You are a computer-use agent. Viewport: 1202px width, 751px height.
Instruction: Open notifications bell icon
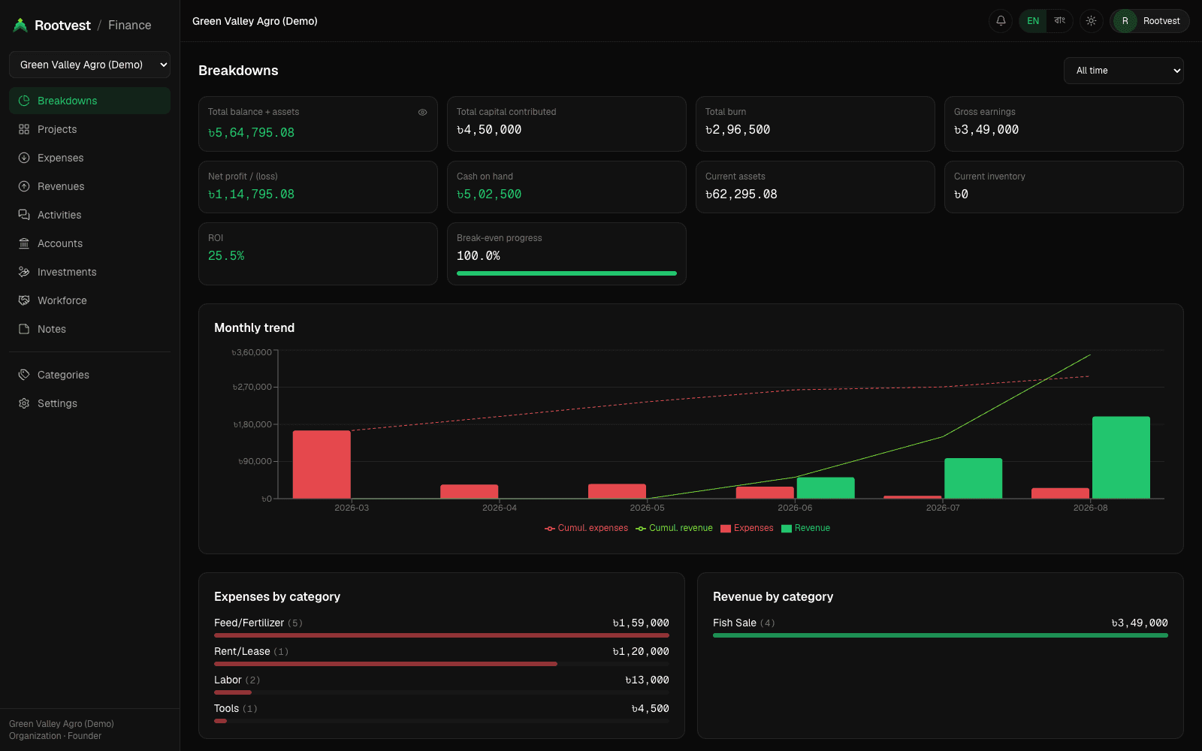(1001, 21)
